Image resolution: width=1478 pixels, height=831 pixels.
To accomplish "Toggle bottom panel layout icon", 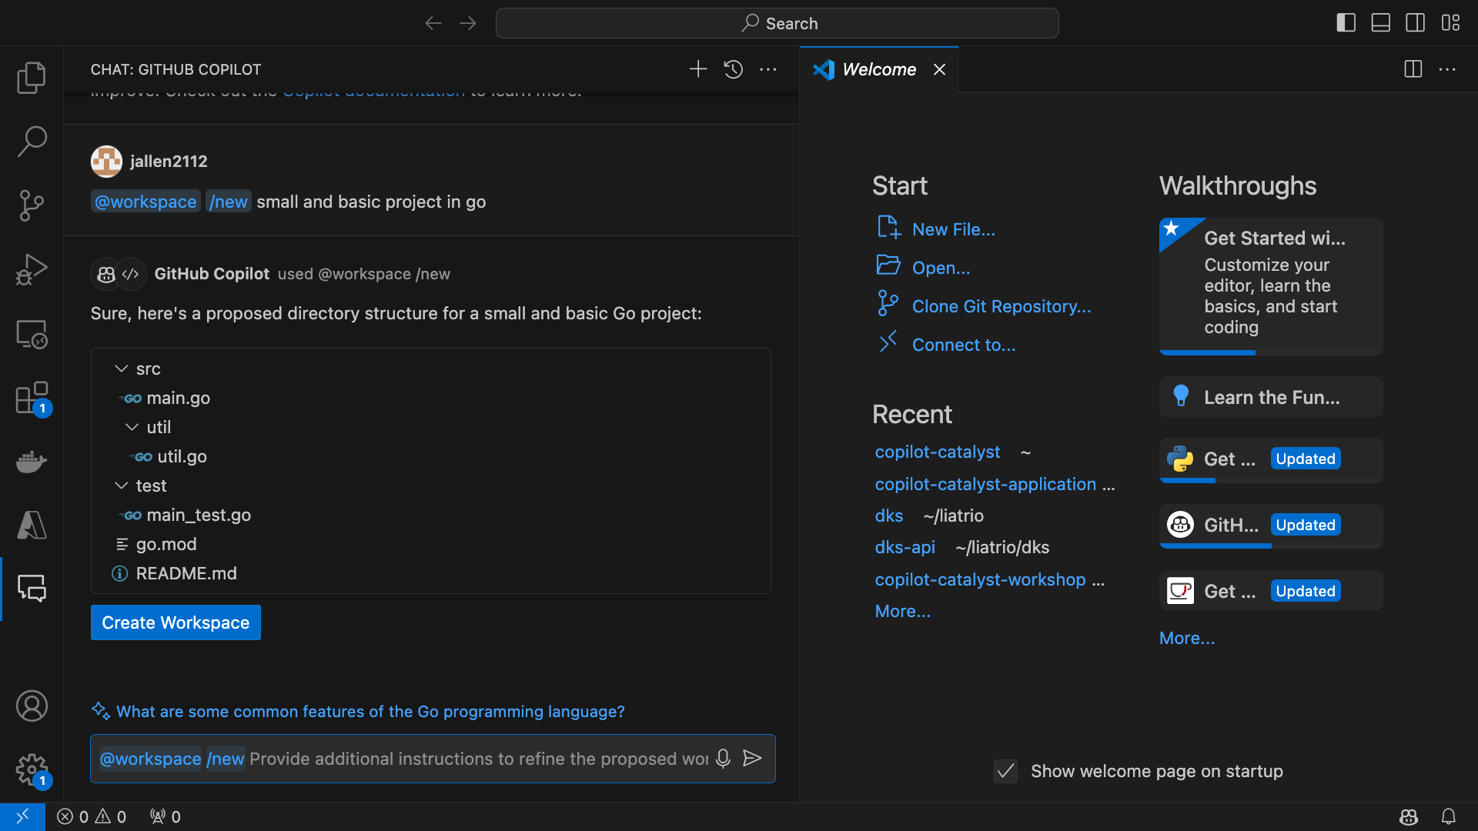I will [x=1381, y=23].
